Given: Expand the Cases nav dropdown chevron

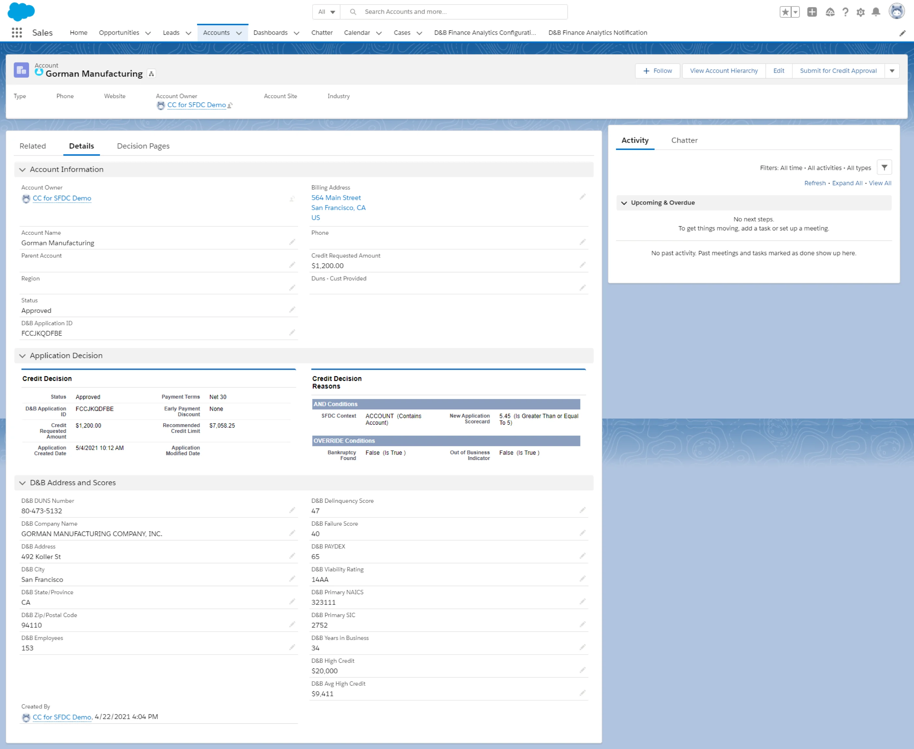Looking at the screenshot, I should [x=419, y=33].
